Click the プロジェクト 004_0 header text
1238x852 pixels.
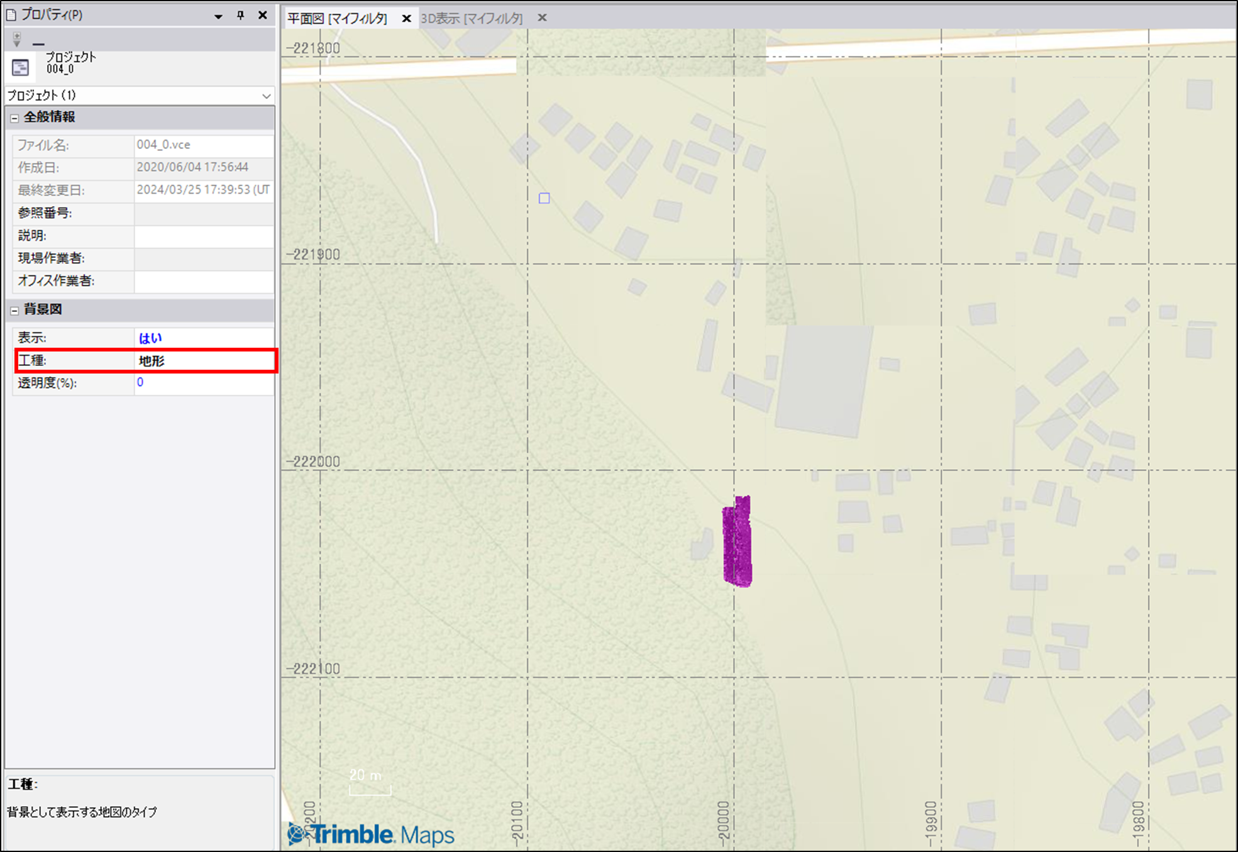coord(70,63)
